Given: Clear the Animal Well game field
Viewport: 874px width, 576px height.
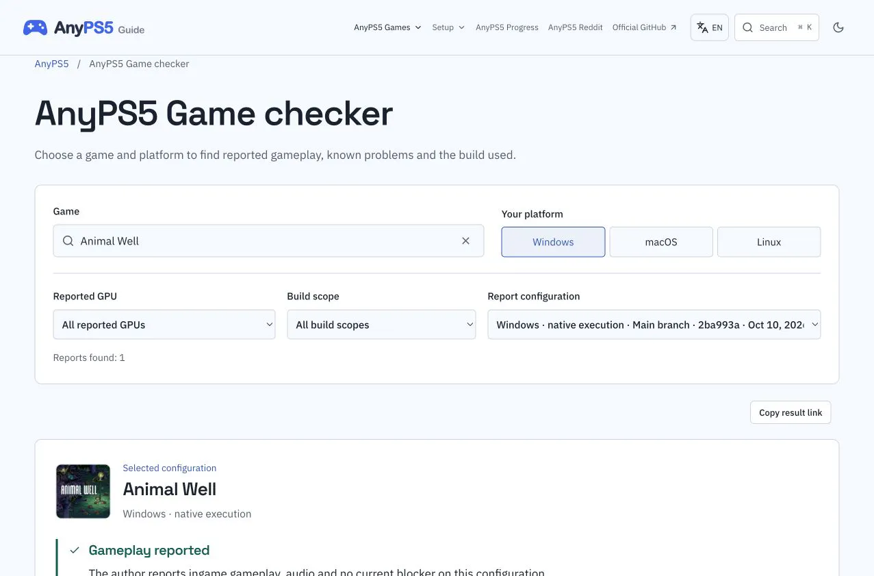Looking at the screenshot, I should tap(466, 241).
